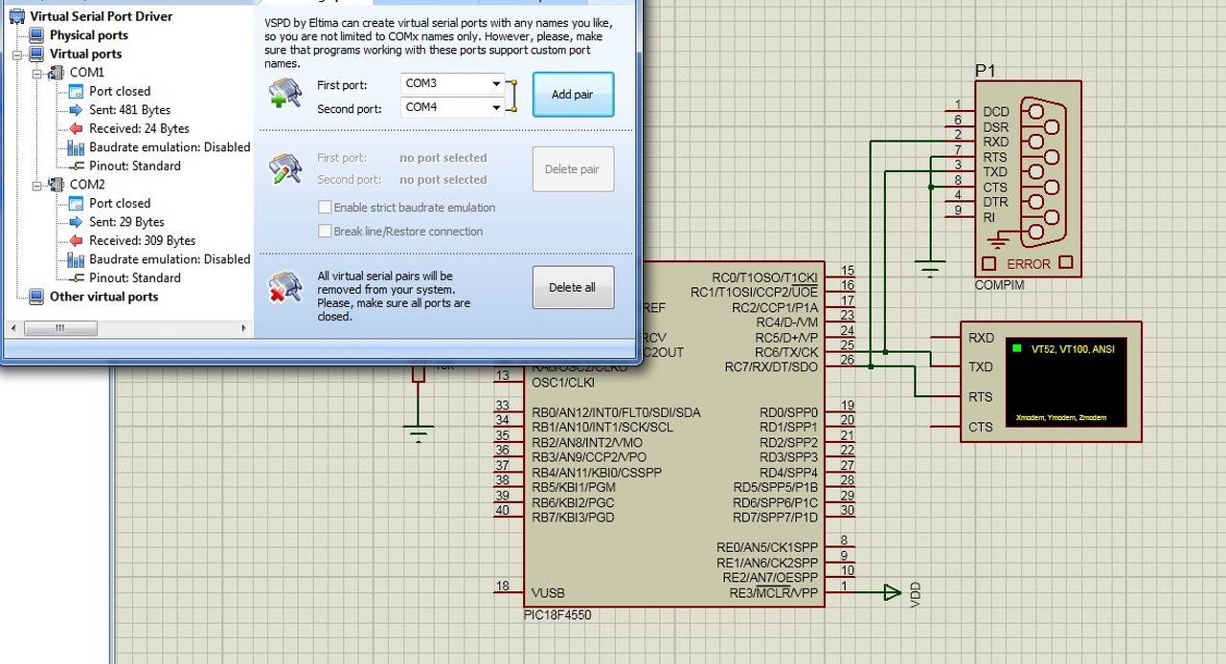Image resolution: width=1226 pixels, height=664 pixels.
Task: Click the COM2 Pinout connector icon
Action: [x=76, y=277]
